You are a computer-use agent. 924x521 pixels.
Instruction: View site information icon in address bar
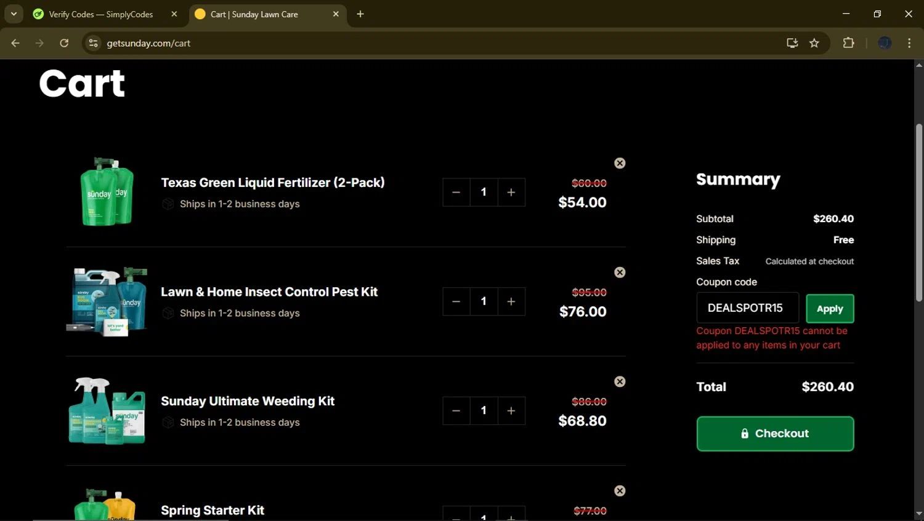(x=94, y=43)
